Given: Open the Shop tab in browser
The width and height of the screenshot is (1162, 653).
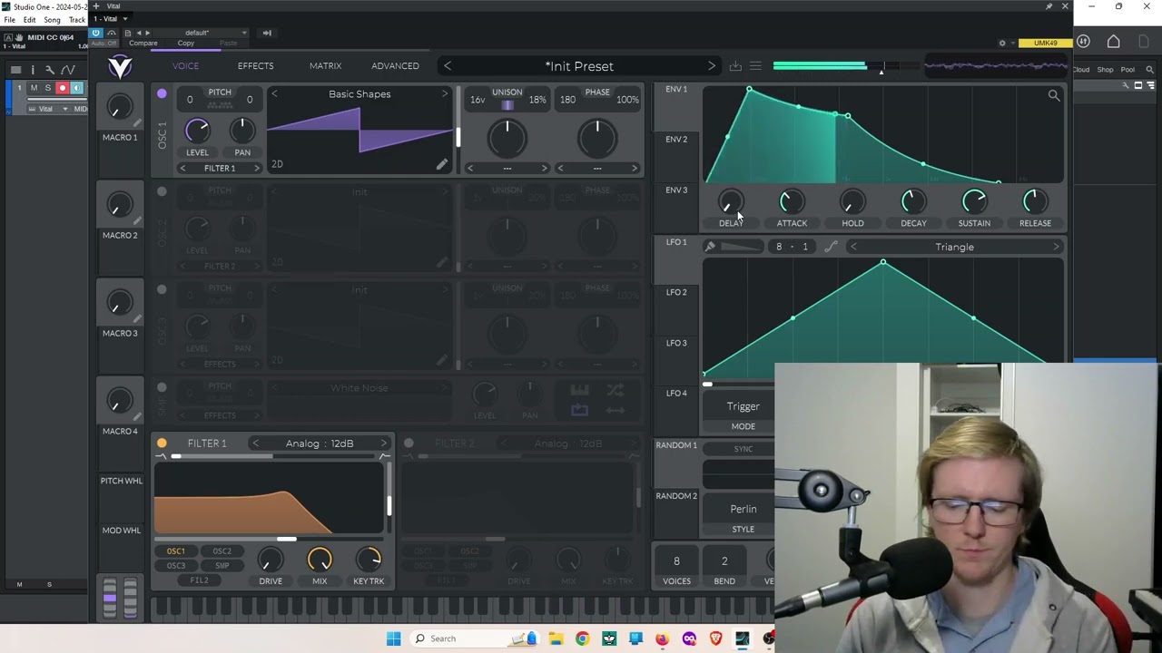Looking at the screenshot, I should 1105,69.
